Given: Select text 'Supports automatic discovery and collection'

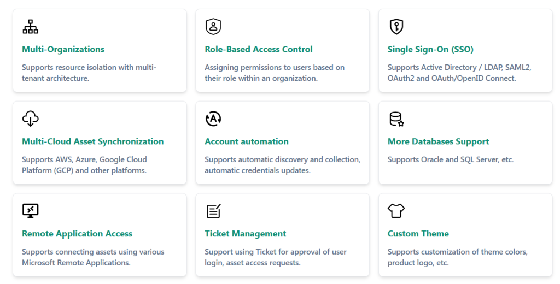Looking at the screenshot, I should point(282,159).
